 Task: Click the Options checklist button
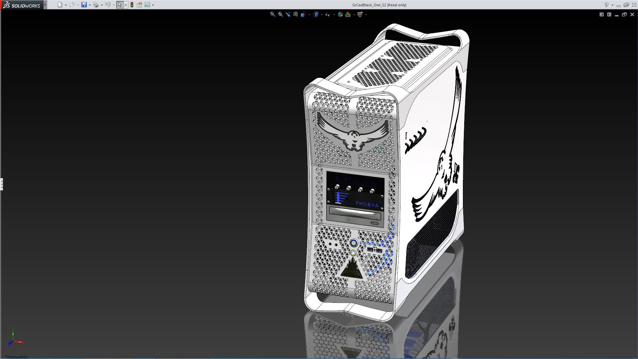click(147, 5)
